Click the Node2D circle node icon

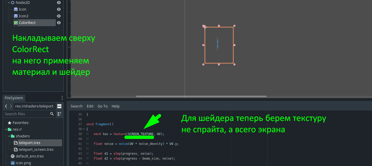(13, 3)
